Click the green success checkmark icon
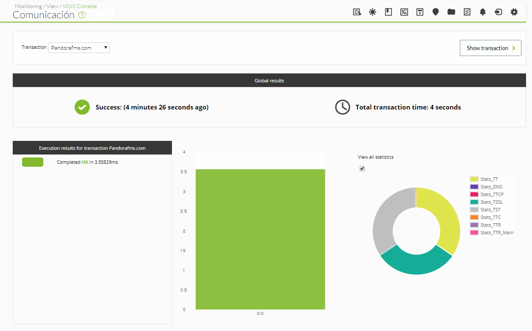Viewport: 532px width, 331px height. [x=82, y=107]
